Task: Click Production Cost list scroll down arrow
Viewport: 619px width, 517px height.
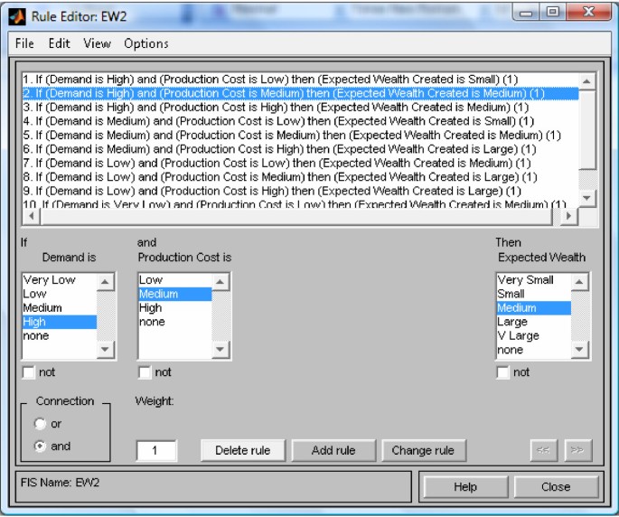Action: (220, 349)
